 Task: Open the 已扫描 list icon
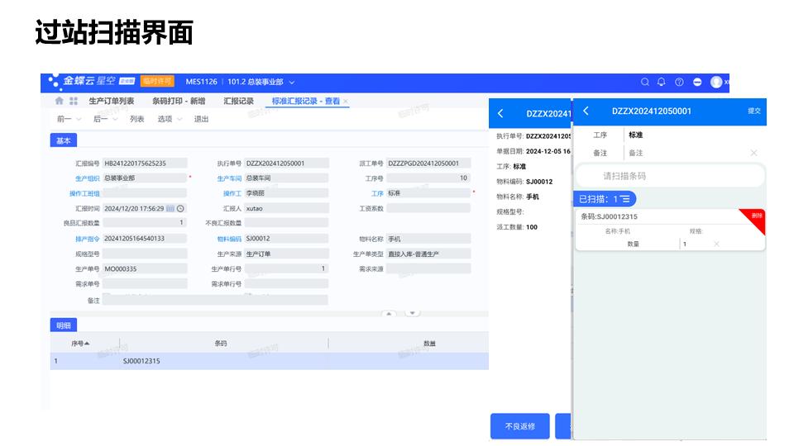(626, 199)
